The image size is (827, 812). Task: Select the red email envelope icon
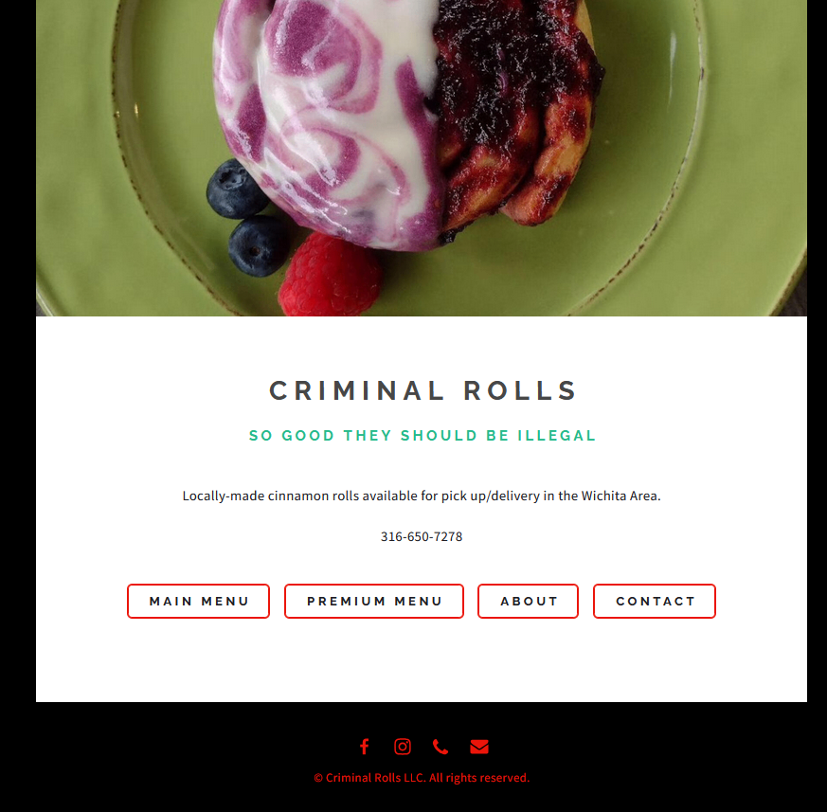click(x=479, y=748)
